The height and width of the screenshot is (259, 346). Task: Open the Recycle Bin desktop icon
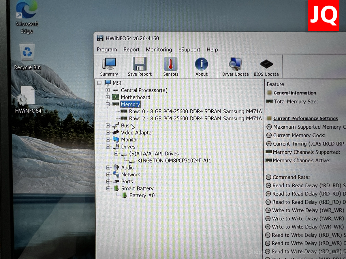27,57
